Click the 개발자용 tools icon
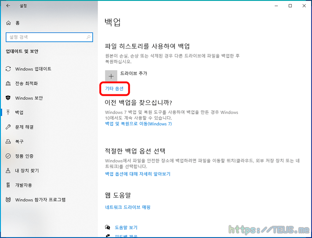Screen dimensions: 312x238 click(x=8, y=185)
